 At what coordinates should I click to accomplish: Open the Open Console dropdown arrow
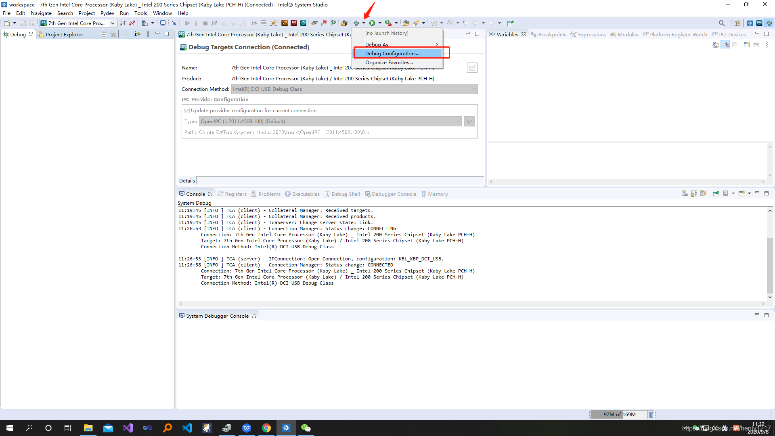[749, 193]
